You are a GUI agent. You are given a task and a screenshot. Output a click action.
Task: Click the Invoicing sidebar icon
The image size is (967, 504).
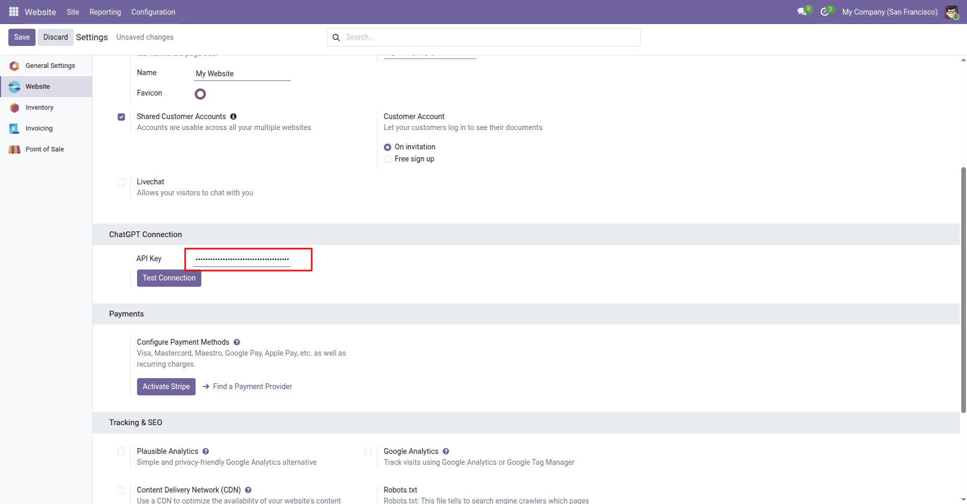click(x=15, y=128)
